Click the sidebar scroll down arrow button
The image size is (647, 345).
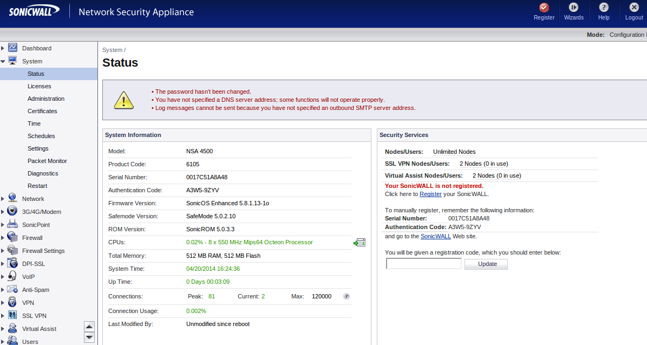89,337
